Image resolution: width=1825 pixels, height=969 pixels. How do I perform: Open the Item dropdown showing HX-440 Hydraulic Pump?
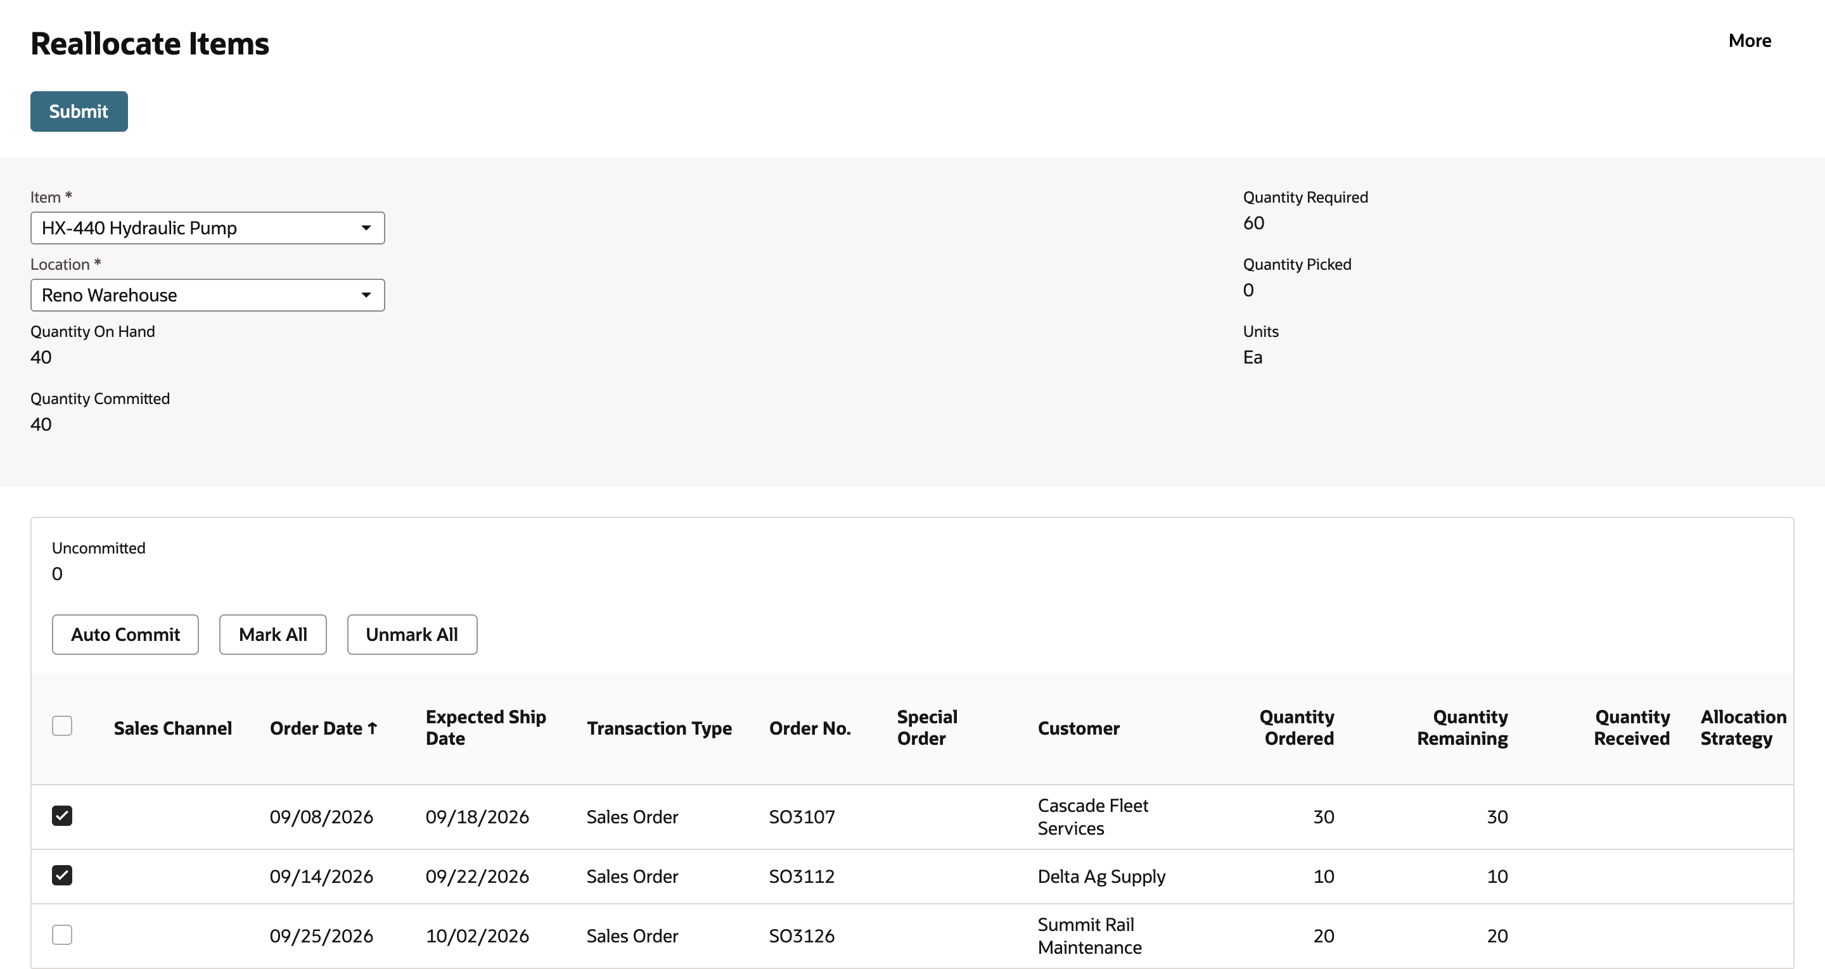point(208,228)
